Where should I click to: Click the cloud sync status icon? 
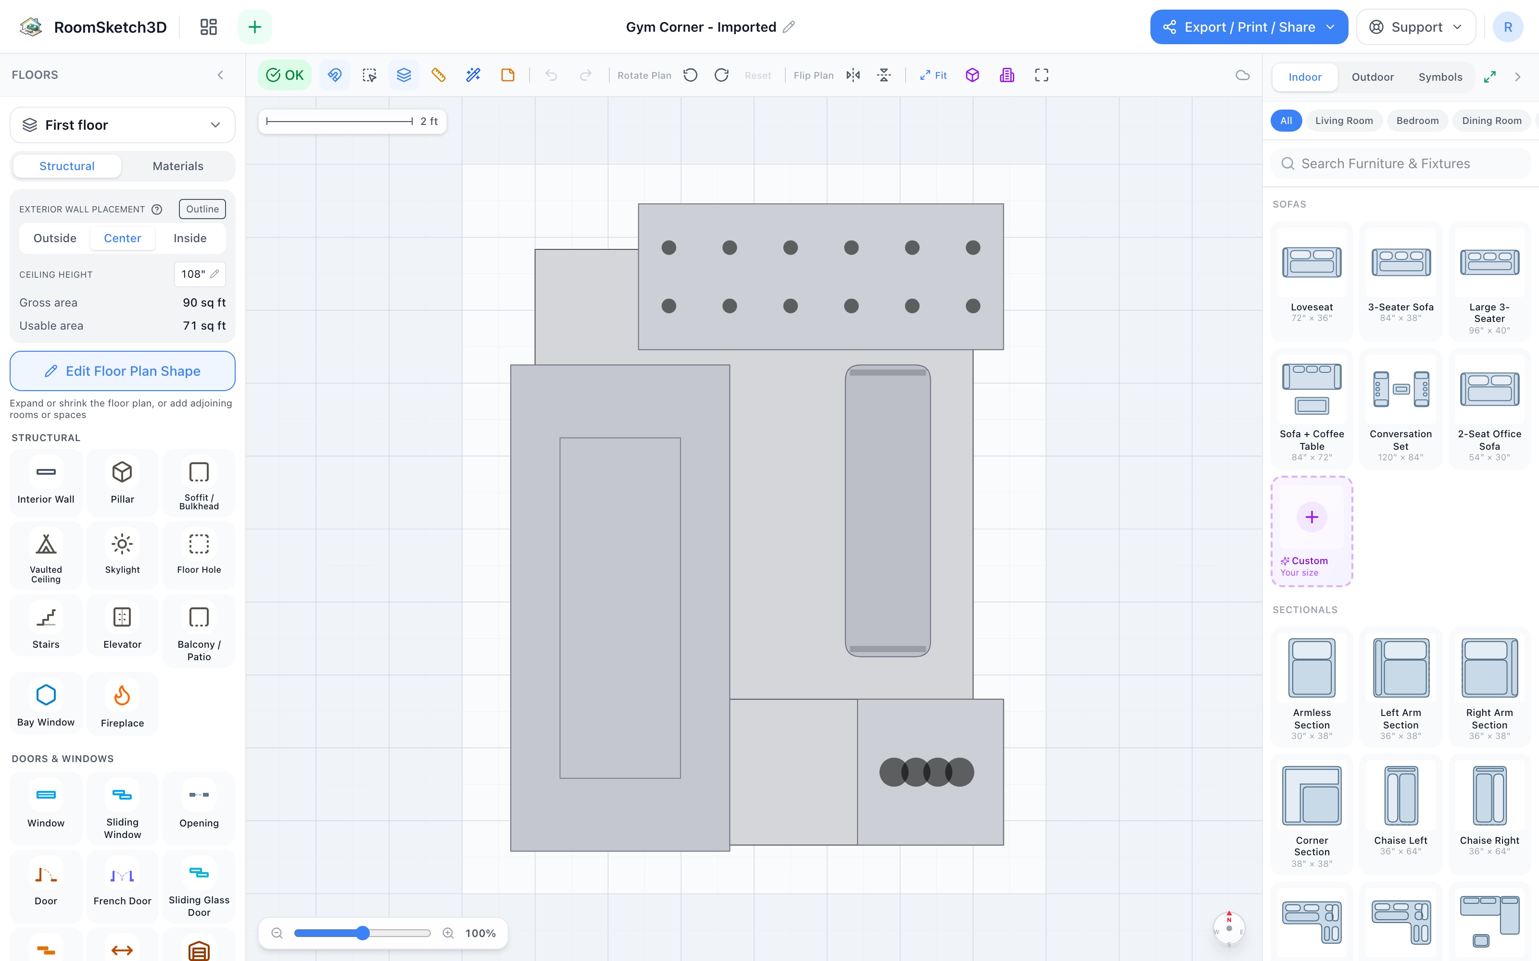point(1243,75)
